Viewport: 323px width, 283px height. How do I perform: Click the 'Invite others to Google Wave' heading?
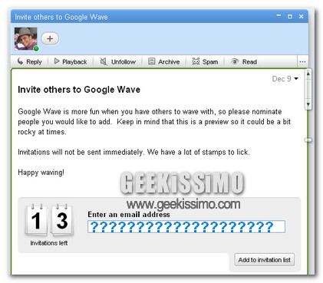[x=79, y=90]
